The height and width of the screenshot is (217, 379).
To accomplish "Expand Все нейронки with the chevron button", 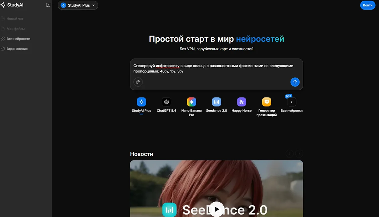I will click(291, 102).
